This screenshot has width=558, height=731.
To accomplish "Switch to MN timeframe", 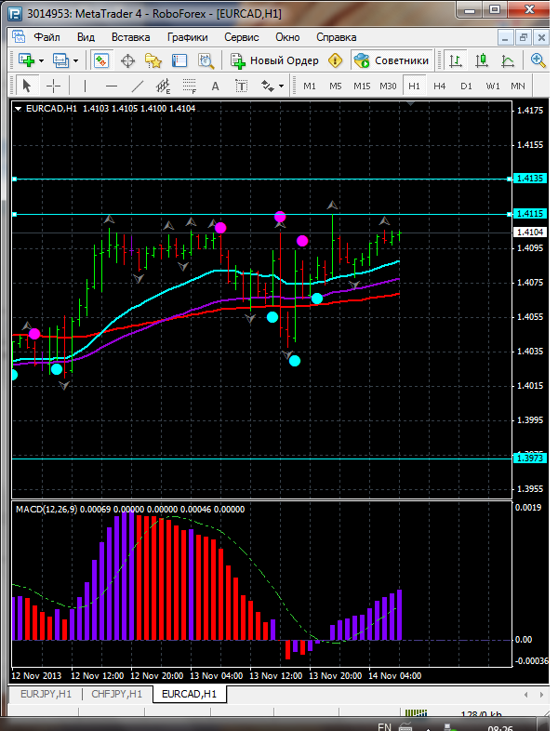I will click(x=518, y=86).
